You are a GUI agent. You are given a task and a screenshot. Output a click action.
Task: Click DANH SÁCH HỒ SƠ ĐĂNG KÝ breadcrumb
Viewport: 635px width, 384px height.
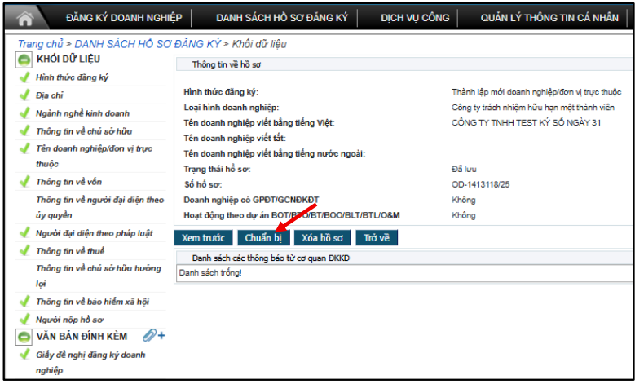point(148,44)
